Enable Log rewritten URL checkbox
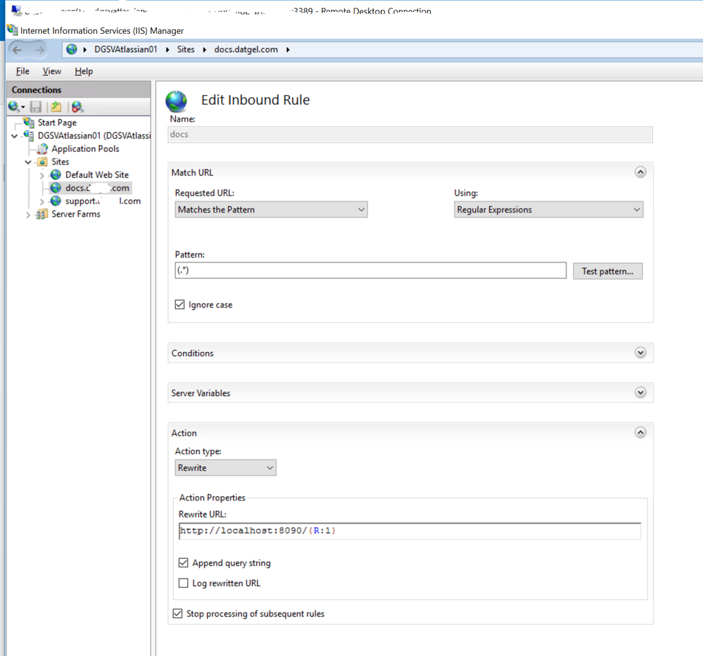Image resolution: width=703 pixels, height=656 pixels. [184, 583]
